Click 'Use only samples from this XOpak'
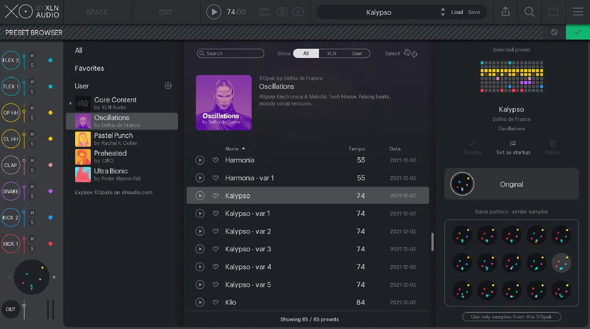 tap(511, 316)
